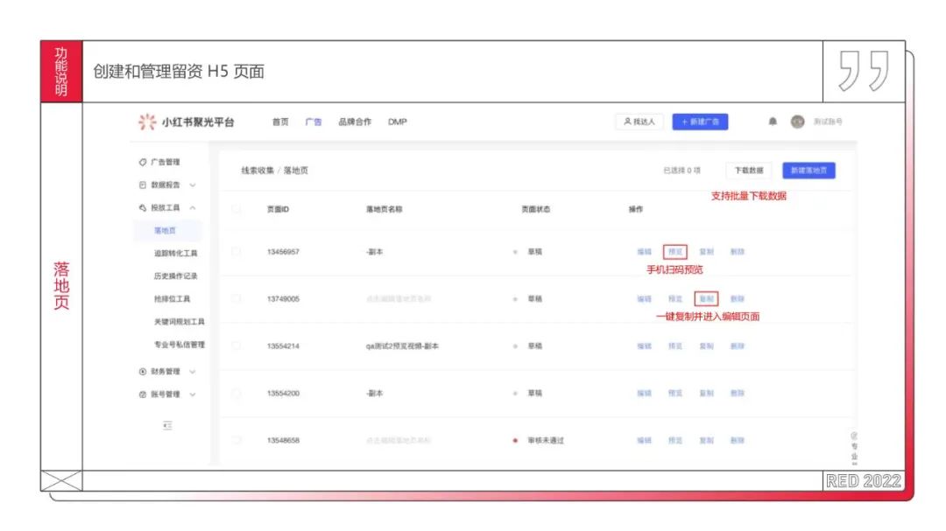Click the user avatar picture
The width and height of the screenshot is (946, 531).
coord(798,122)
